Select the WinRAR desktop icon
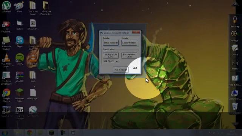 pyautogui.click(x=20, y=76)
